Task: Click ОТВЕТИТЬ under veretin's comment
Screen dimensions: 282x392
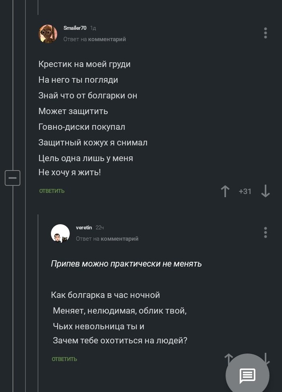Action: 64,359
